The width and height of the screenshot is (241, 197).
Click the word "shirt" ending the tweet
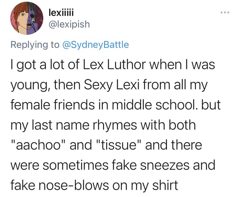coord(165,185)
